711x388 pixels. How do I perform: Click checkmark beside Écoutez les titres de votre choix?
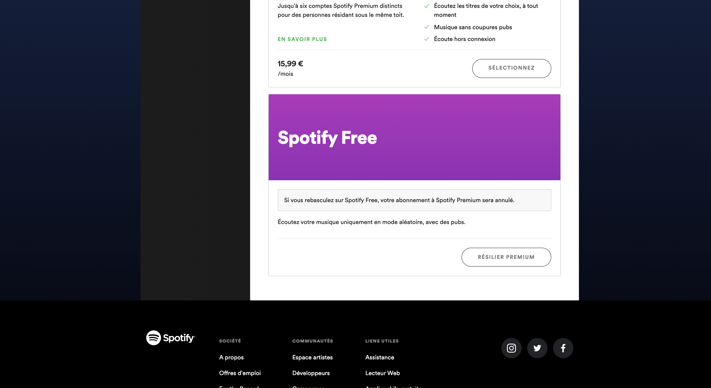[x=427, y=6]
